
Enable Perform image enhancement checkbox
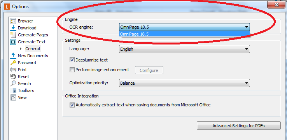click(72, 70)
